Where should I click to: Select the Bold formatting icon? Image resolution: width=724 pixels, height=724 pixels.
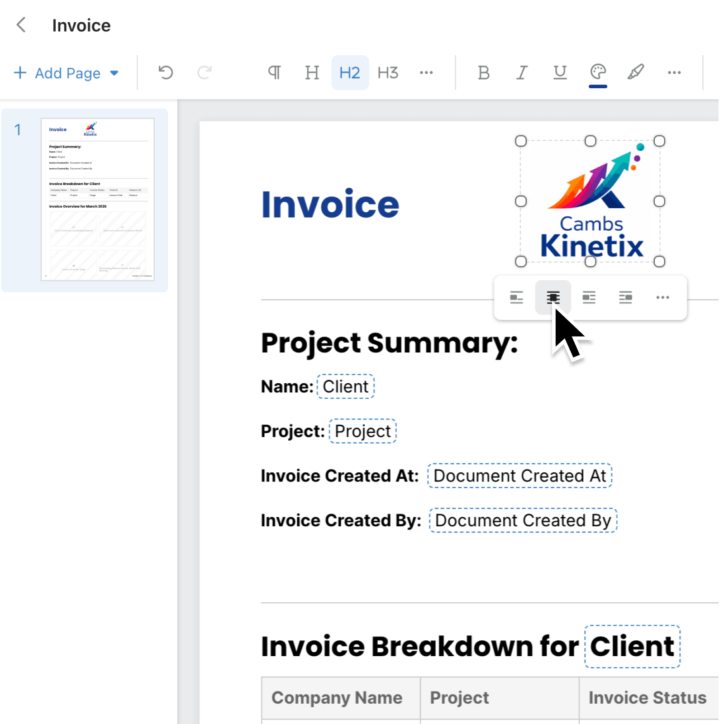pyautogui.click(x=483, y=72)
